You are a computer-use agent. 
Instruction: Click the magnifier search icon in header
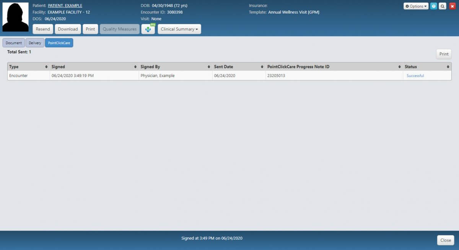443,6
